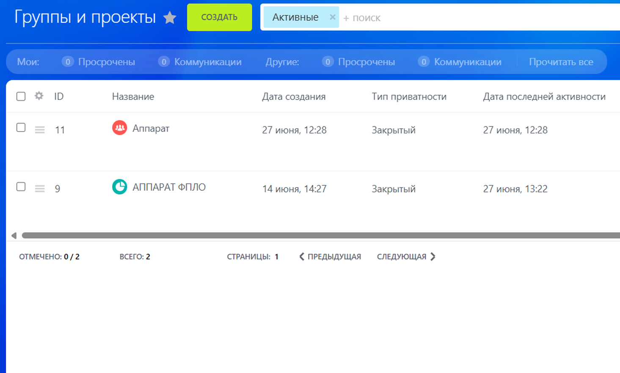Remove the Активные filter chip
The image size is (620, 373).
click(x=332, y=17)
